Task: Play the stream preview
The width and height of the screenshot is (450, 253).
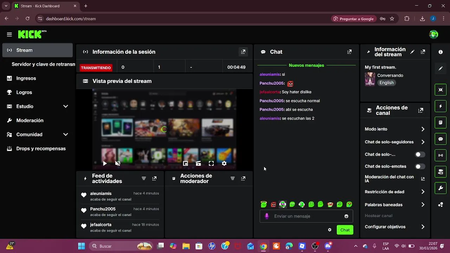Action: 105,163
